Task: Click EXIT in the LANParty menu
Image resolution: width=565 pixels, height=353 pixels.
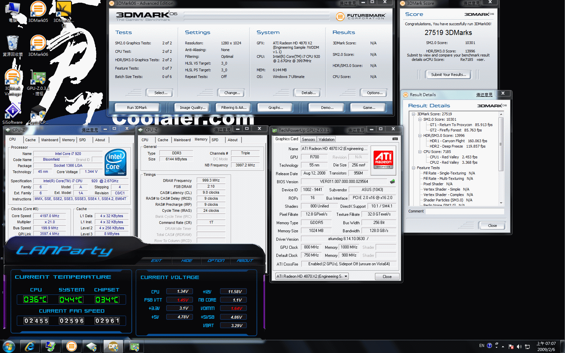Action: tap(156, 261)
